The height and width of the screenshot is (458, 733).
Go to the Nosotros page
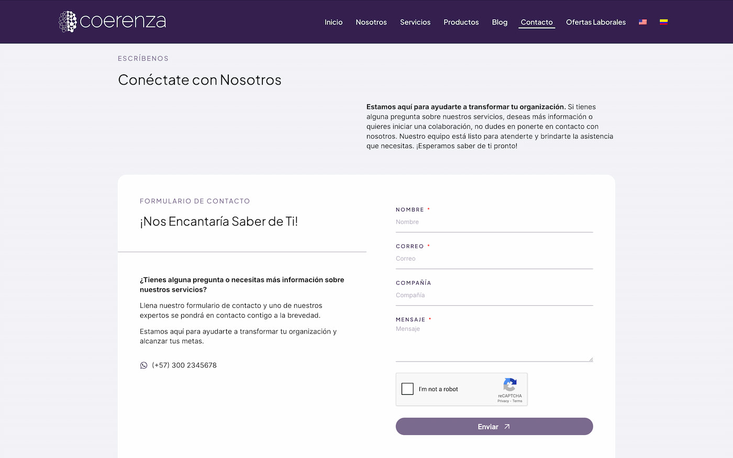[371, 22]
